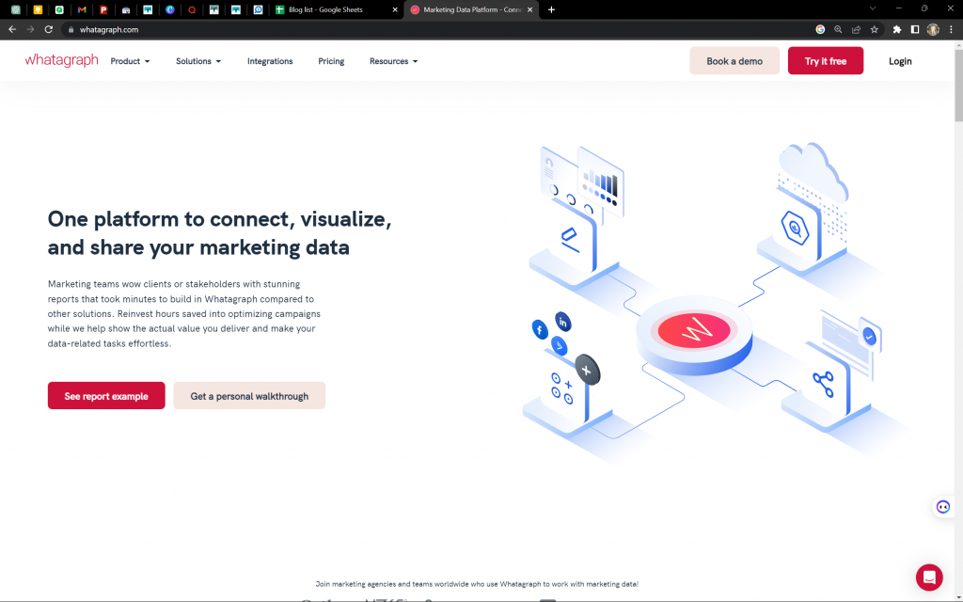Image resolution: width=963 pixels, height=602 pixels.
Task: Click the dark plus circle in illustration
Action: point(587,371)
